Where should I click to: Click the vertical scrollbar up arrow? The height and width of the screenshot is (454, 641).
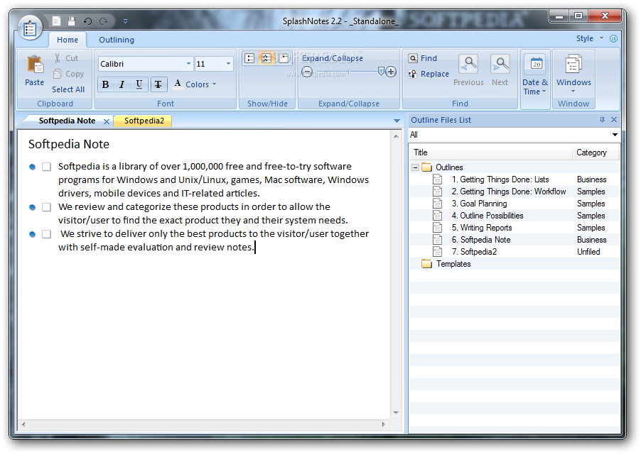tap(396, 136)
